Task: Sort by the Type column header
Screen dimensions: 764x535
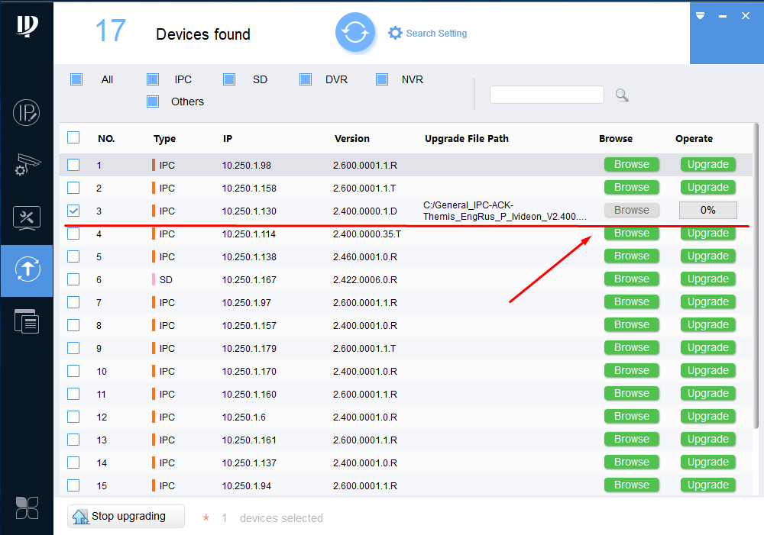Action: tap(165, 139)
